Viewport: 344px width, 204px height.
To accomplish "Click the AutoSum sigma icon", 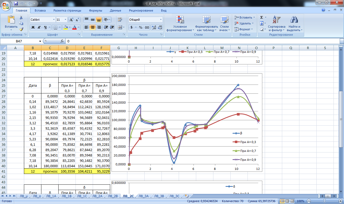I will point(262,17).
